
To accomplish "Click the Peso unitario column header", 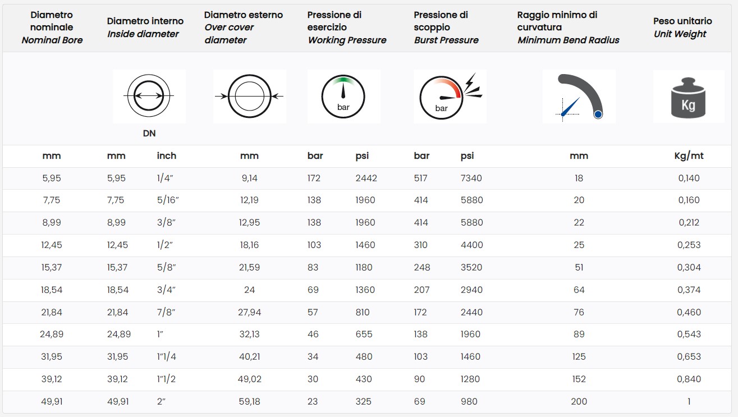I will point(682,27).
